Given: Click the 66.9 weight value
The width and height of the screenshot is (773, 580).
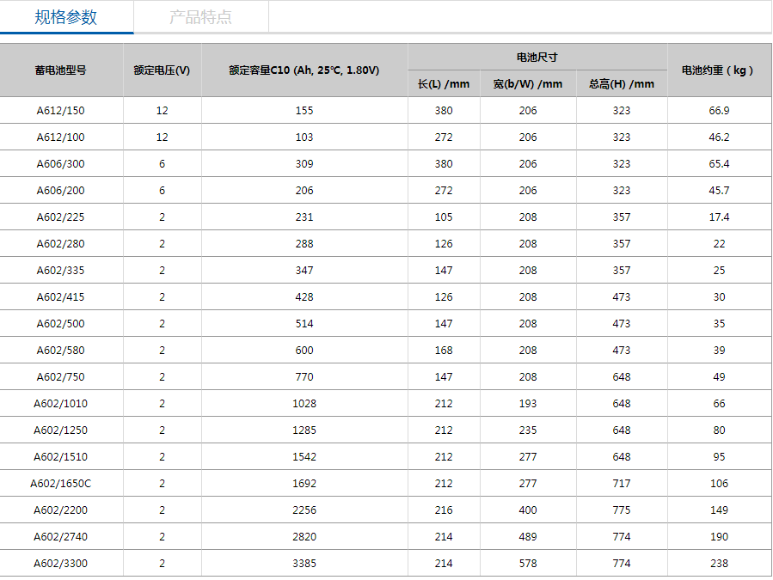Looking at the screenshot, I should pyautogui.click(x=719, y=111).
